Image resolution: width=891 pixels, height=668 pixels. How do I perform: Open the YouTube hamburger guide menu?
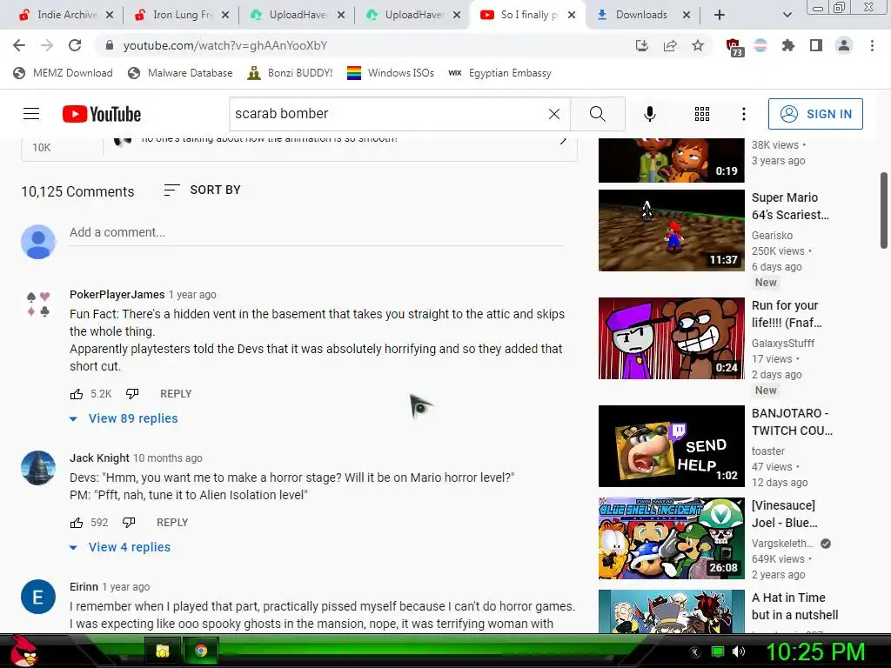31,114
